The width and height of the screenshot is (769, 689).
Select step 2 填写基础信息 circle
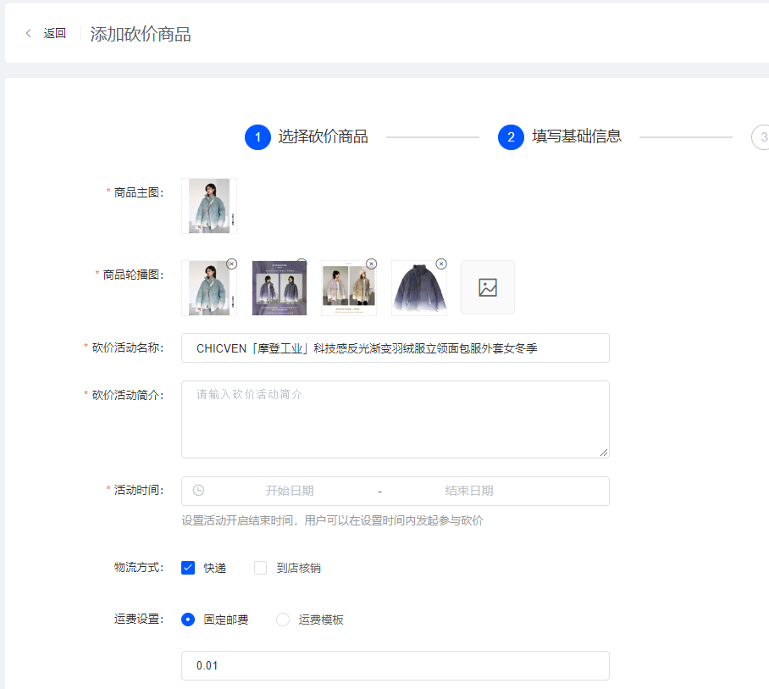[511, 137]
